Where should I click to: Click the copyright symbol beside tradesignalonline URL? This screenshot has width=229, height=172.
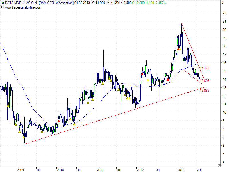click(x=2, y=7)
